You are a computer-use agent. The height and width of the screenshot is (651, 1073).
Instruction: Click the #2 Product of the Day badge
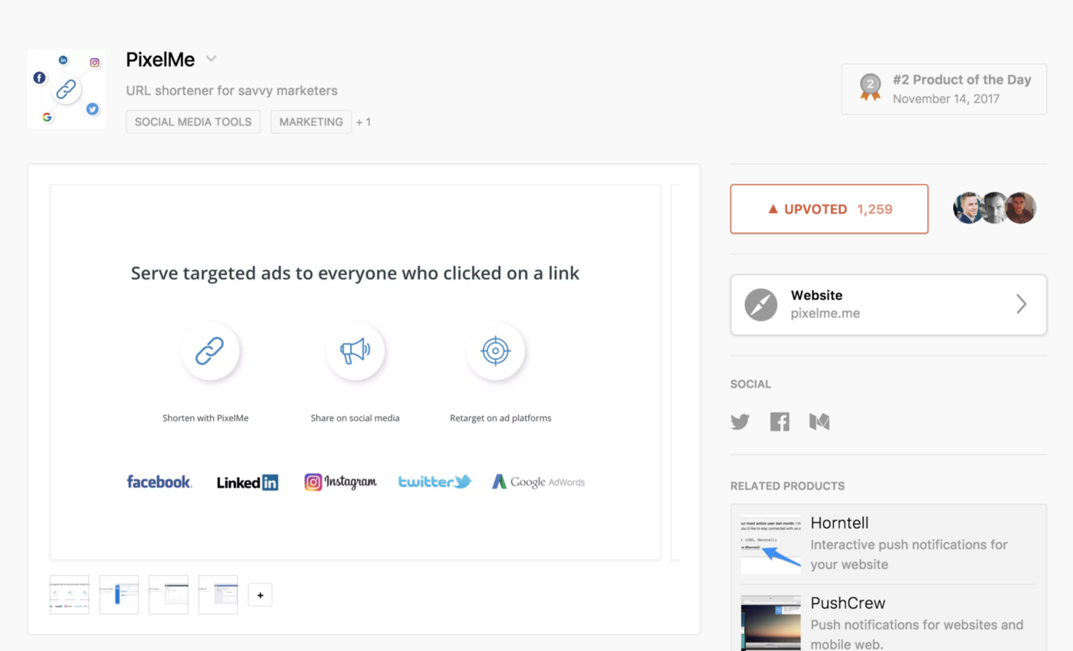point(944,89)
